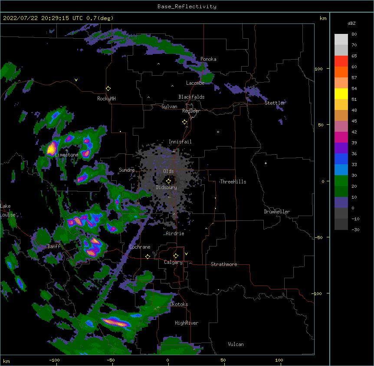
Task: Click the red 60 dBZ legend swatch
Action: [x=341, y=61]
